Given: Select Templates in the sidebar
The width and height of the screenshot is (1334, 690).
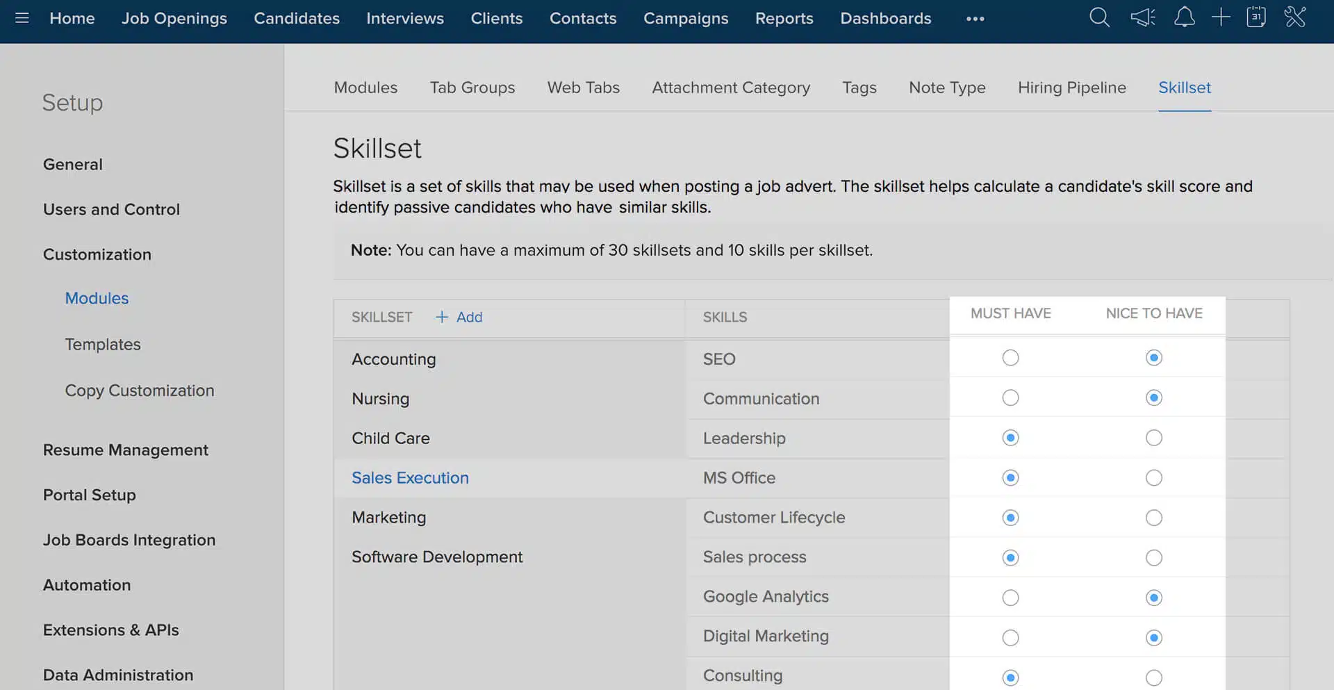Looking at the screenshot, I should click(103, 344).
